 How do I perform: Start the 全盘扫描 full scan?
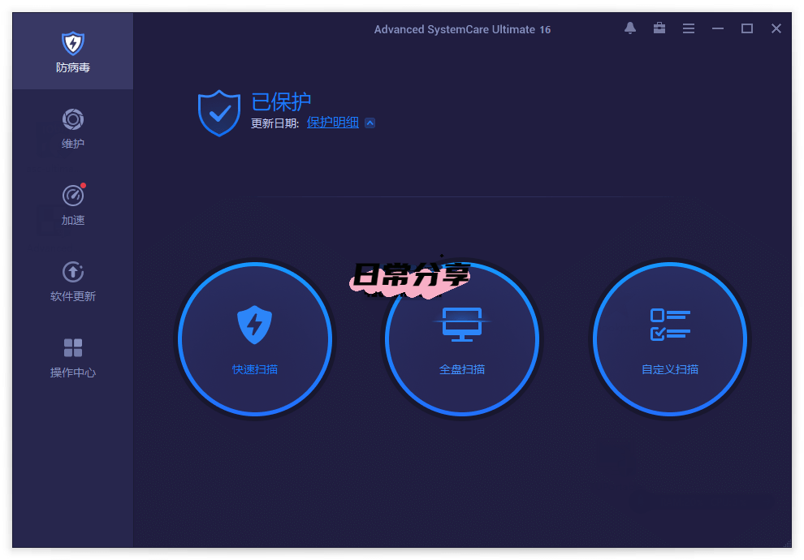tap(462, 338)
